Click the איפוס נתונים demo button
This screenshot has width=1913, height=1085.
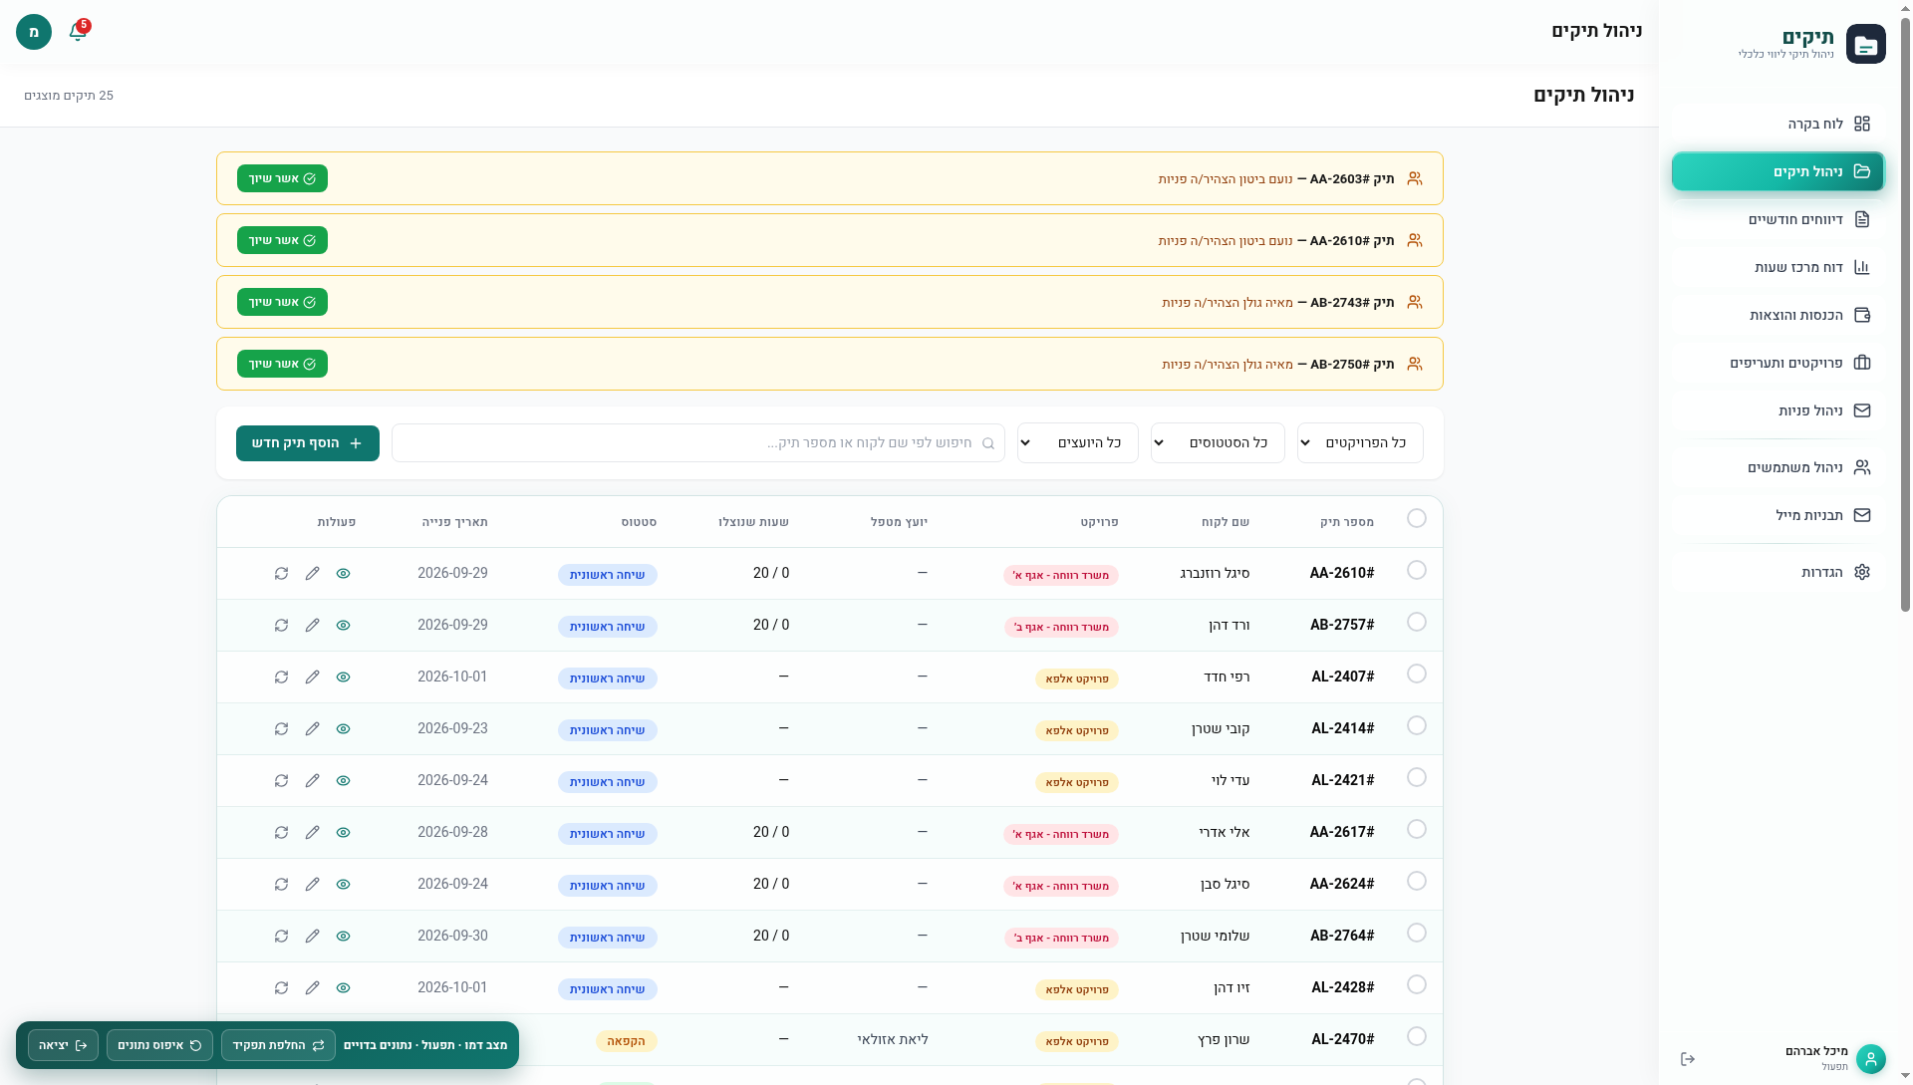pyautogui.click(x=159, y=1045)
